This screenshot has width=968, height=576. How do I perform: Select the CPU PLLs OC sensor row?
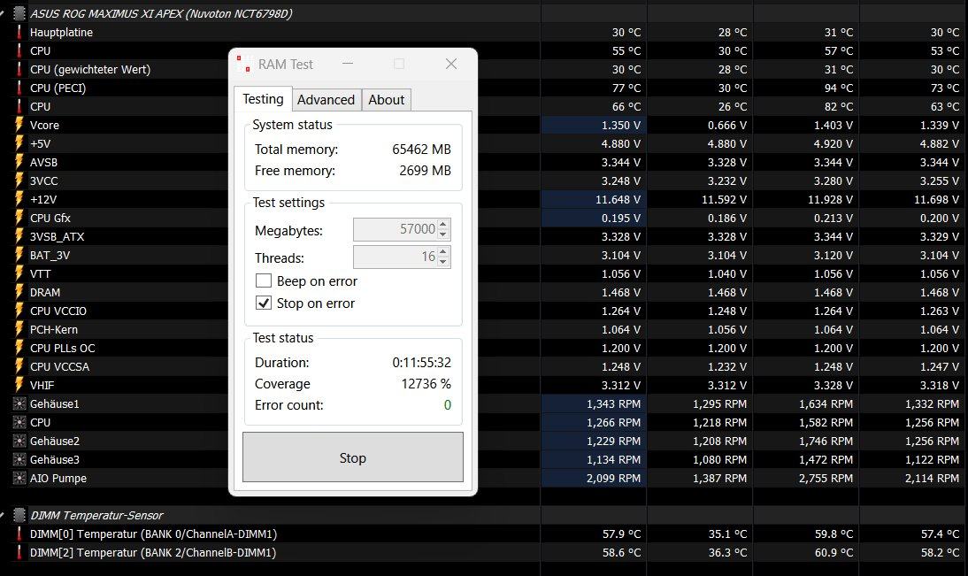pos(484,348)
